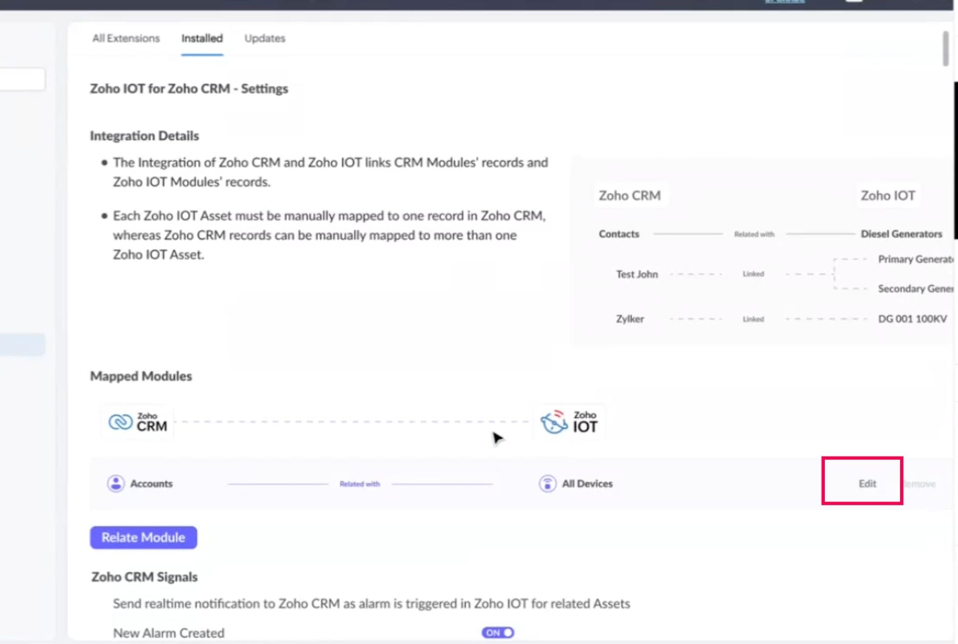Click "Linked" in the Test John row

click(753, 274)
